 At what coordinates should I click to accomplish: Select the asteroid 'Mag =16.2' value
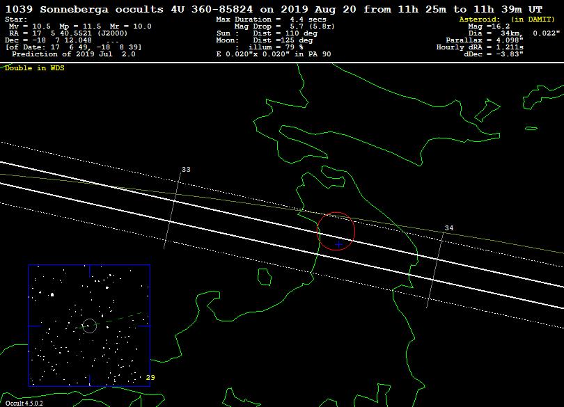(489, 26)
